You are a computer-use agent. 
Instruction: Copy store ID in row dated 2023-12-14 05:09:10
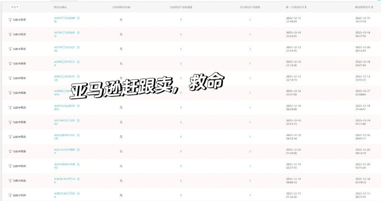tap(78, 179)
